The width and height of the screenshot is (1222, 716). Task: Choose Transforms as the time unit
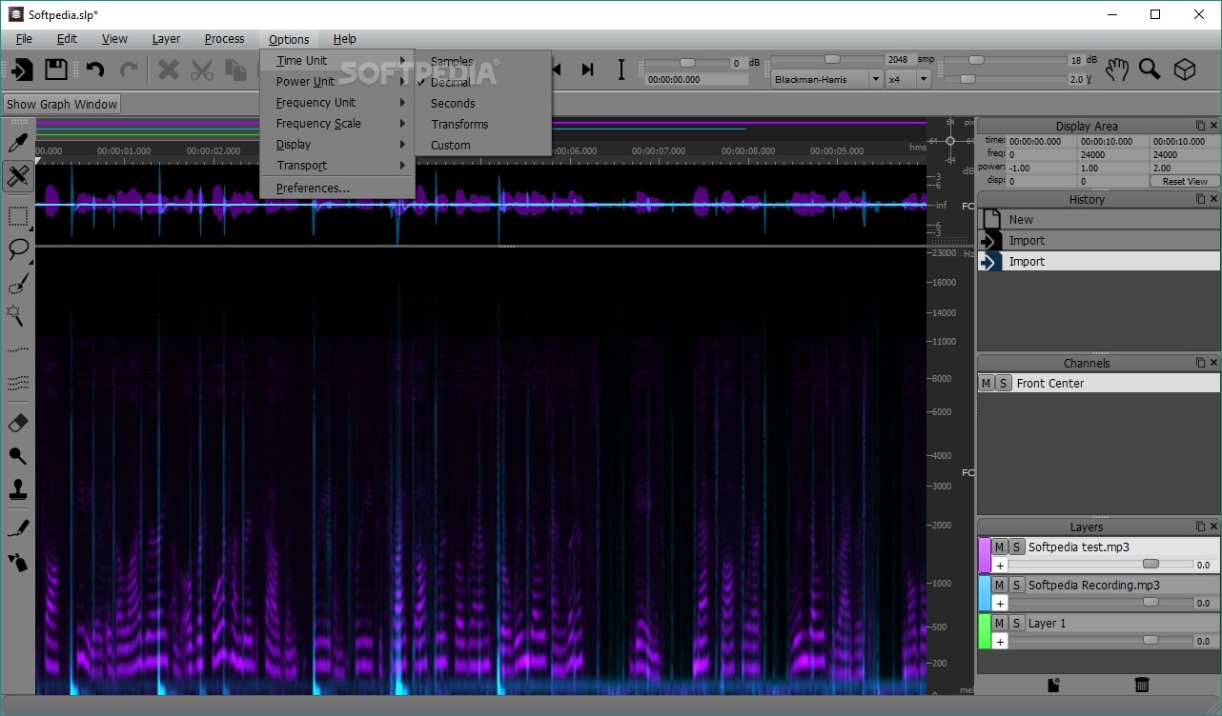[x=482, y=124]
